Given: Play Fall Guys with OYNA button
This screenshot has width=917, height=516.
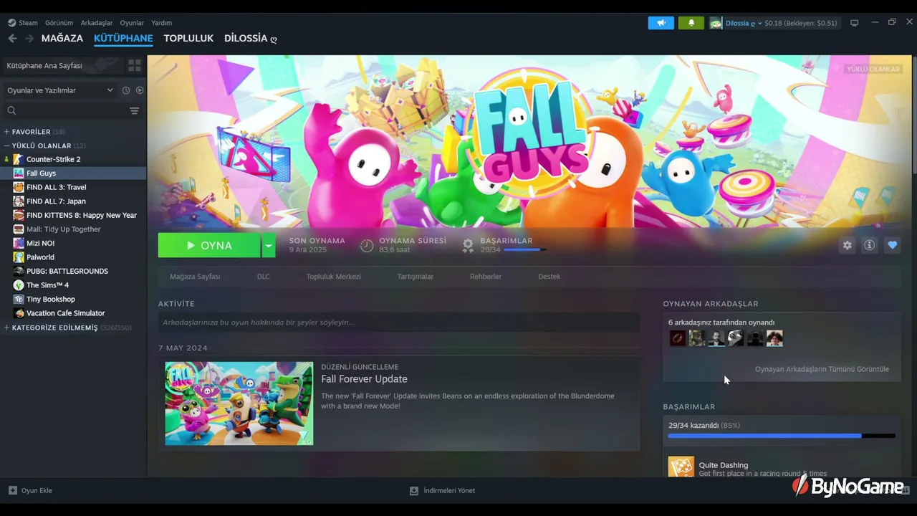Looking at the screenshot, I should (209, 245).
